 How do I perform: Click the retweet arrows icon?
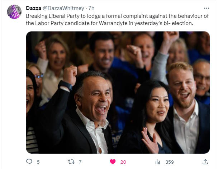click(x=71, y=162)
